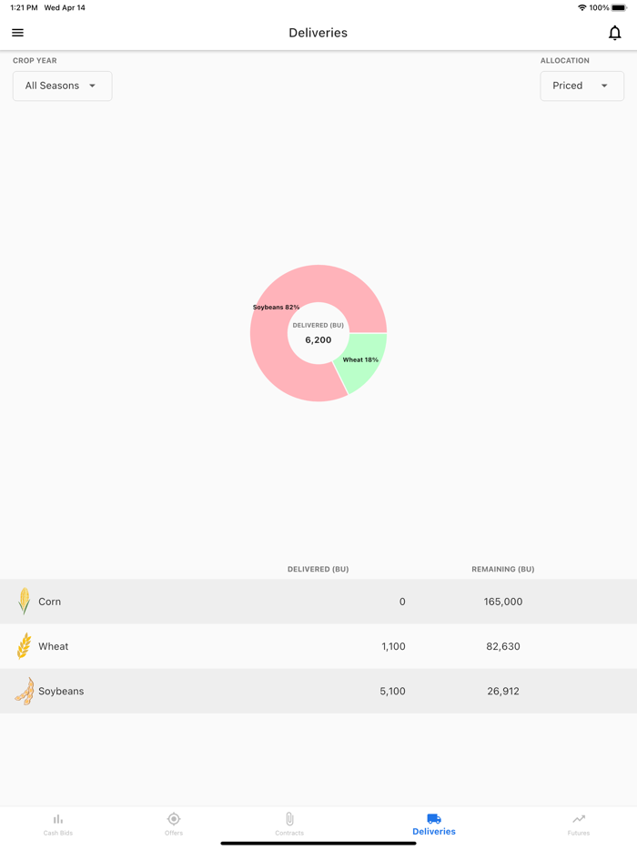Viewport: 637px width, 850px height.
Task: Open the notifications bell
Action: [614, 33]
